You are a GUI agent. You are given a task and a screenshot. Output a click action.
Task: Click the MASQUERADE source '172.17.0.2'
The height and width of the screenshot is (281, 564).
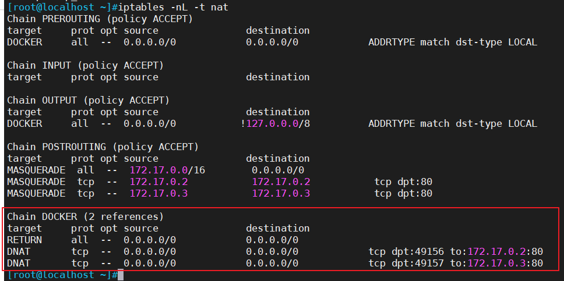point(158,182)
